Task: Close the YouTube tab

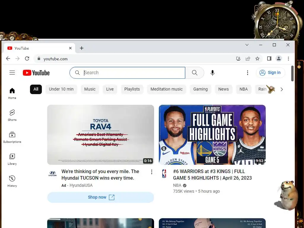Action: pyautogui.click(x=70, y=48)
